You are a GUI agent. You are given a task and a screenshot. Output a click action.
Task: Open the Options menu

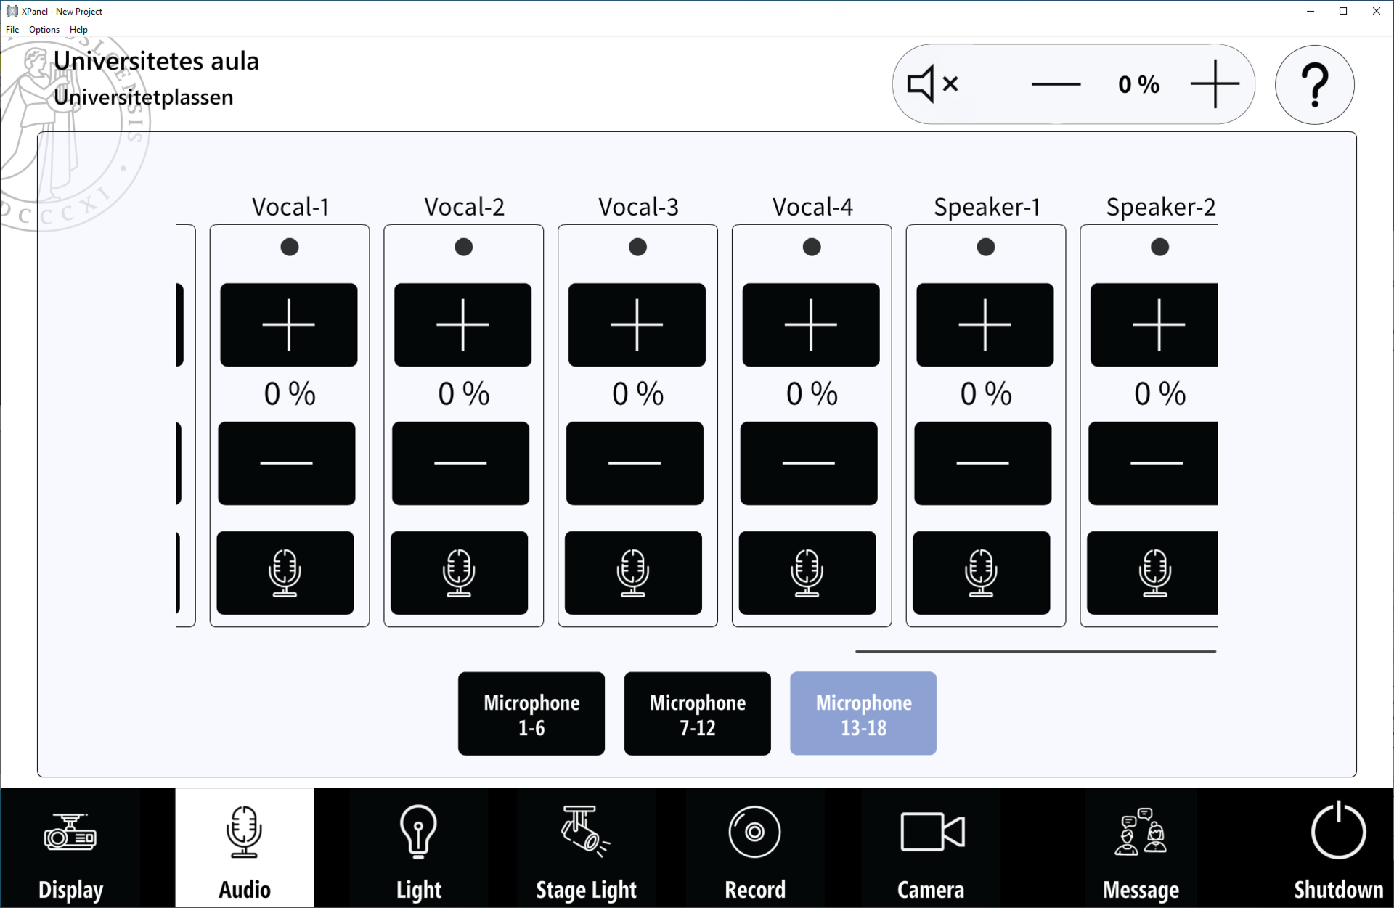(44, 30)
